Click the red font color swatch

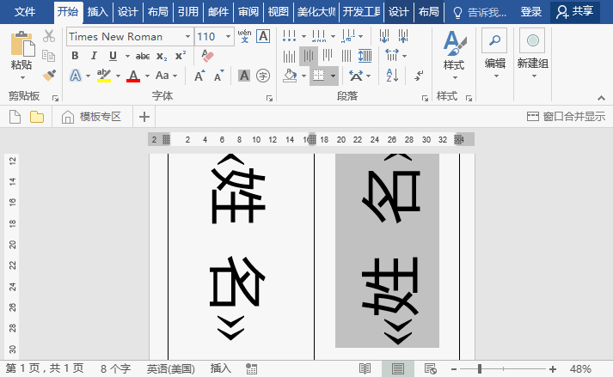click(x=132, y=76)
